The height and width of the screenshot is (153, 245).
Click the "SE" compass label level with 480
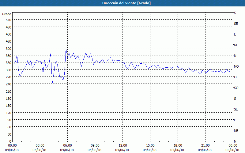[236, 24]
